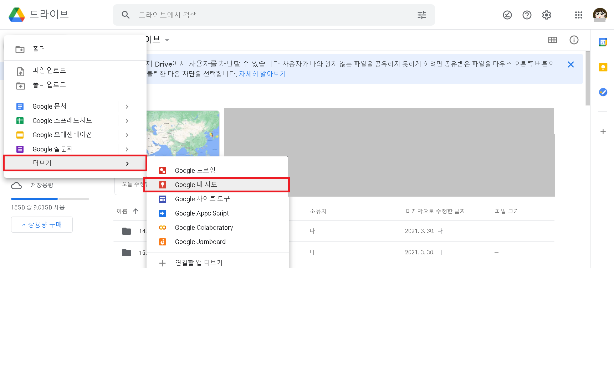
Task: Sort by 이름 column header
Action: coord(122,211)
